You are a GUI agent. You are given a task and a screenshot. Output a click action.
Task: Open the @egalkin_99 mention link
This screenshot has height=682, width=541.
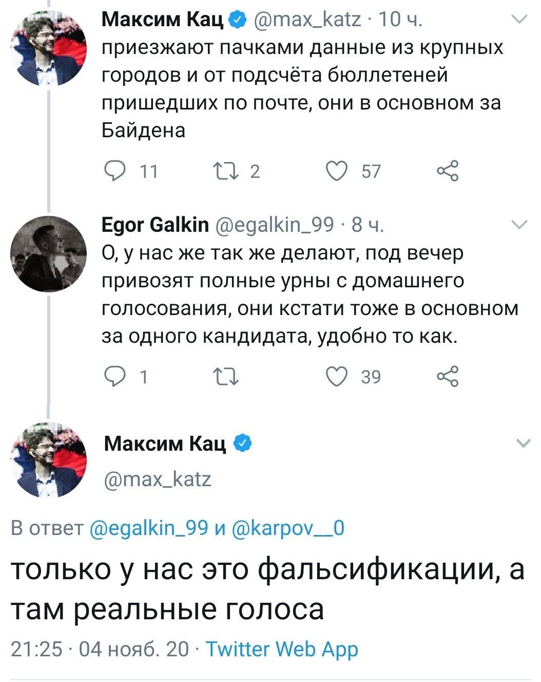point(149,528)
